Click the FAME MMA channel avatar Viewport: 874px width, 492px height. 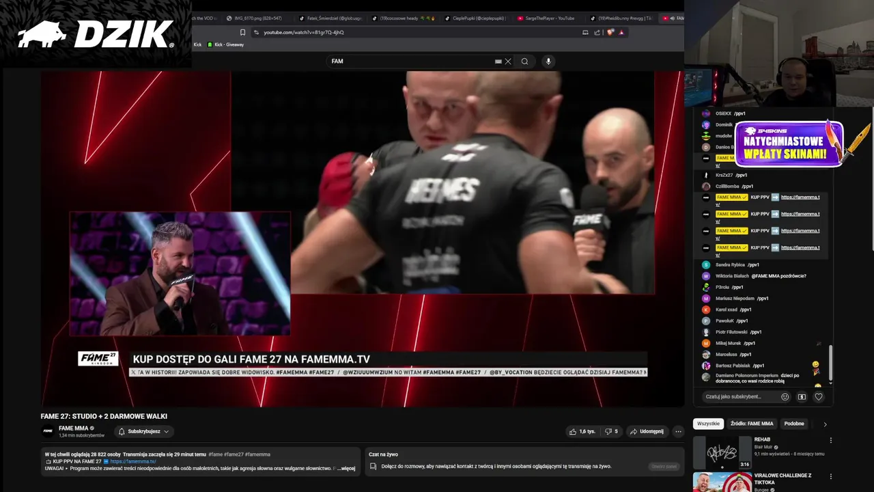tap(48, 431)
